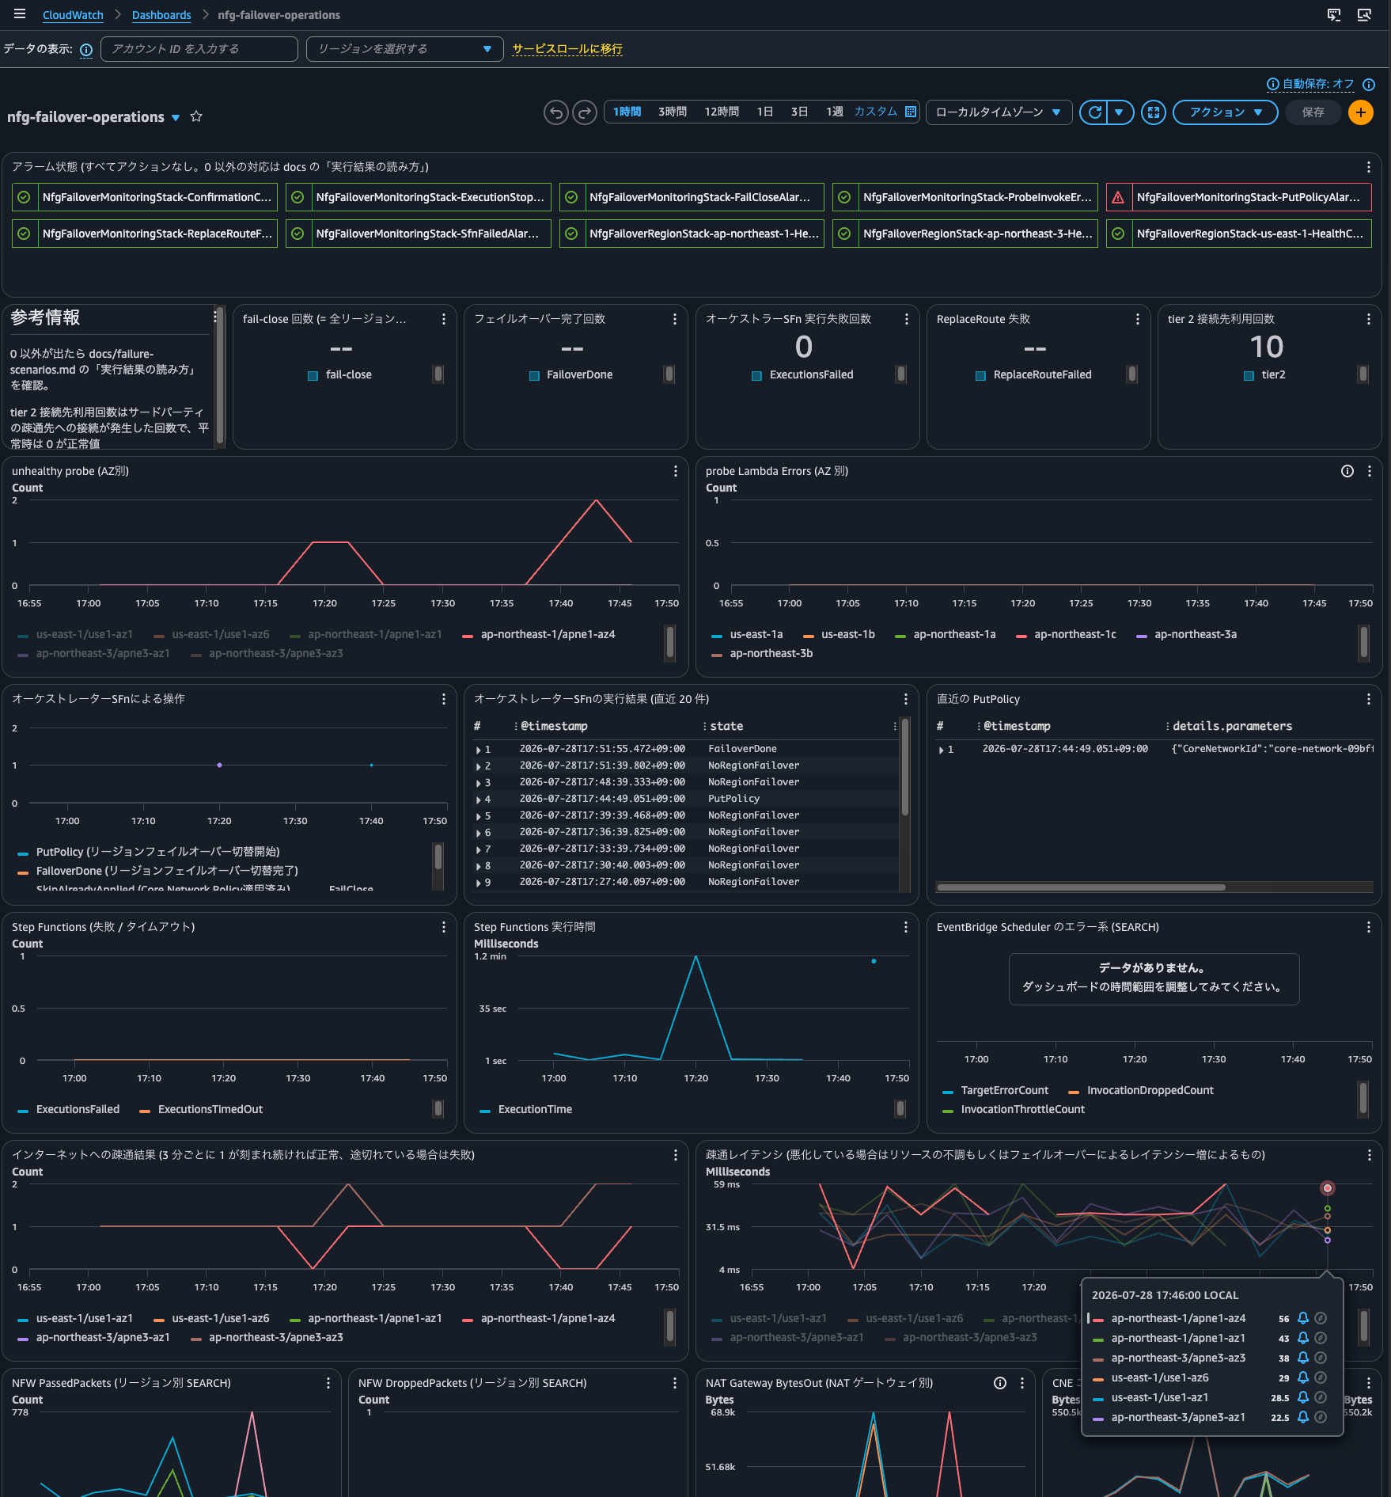Image resolution: width=1391 pixels, height=1497 pixels.
Task: Click horizontal scrollbar in PutPolicy table
Action: 1081,887
